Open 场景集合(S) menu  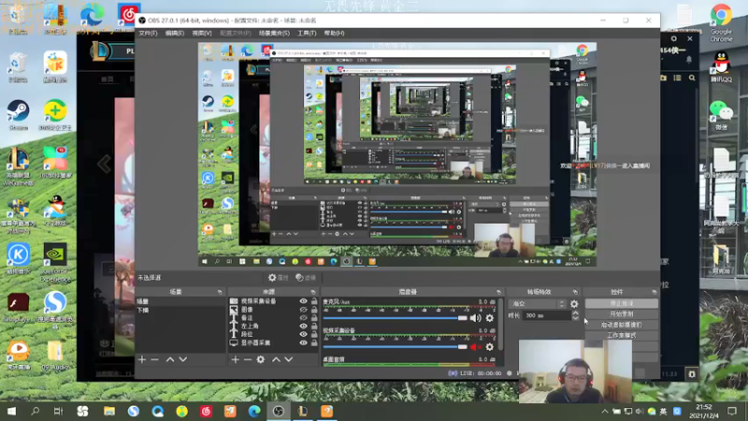[x=274, y=34]
